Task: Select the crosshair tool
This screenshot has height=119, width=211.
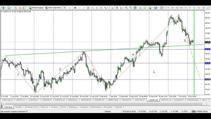Action: coord(70,8)
